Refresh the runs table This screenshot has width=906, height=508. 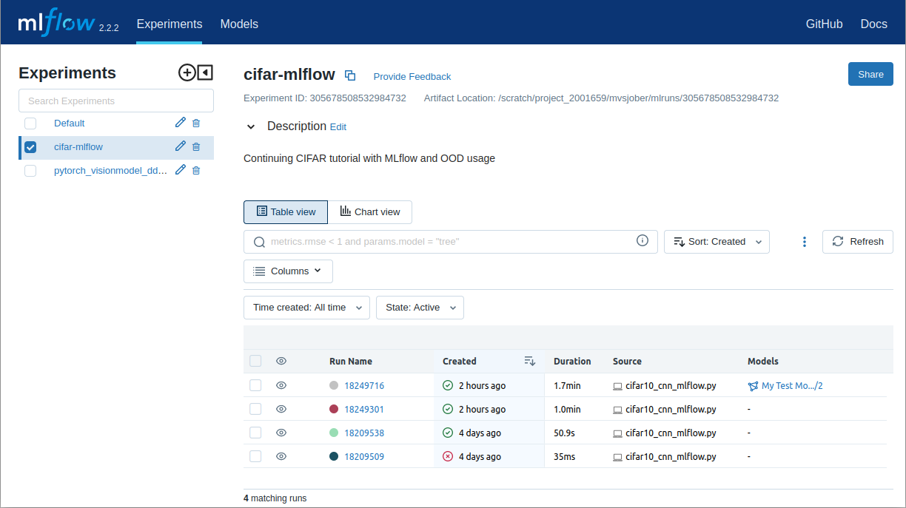tap(857, 241)
